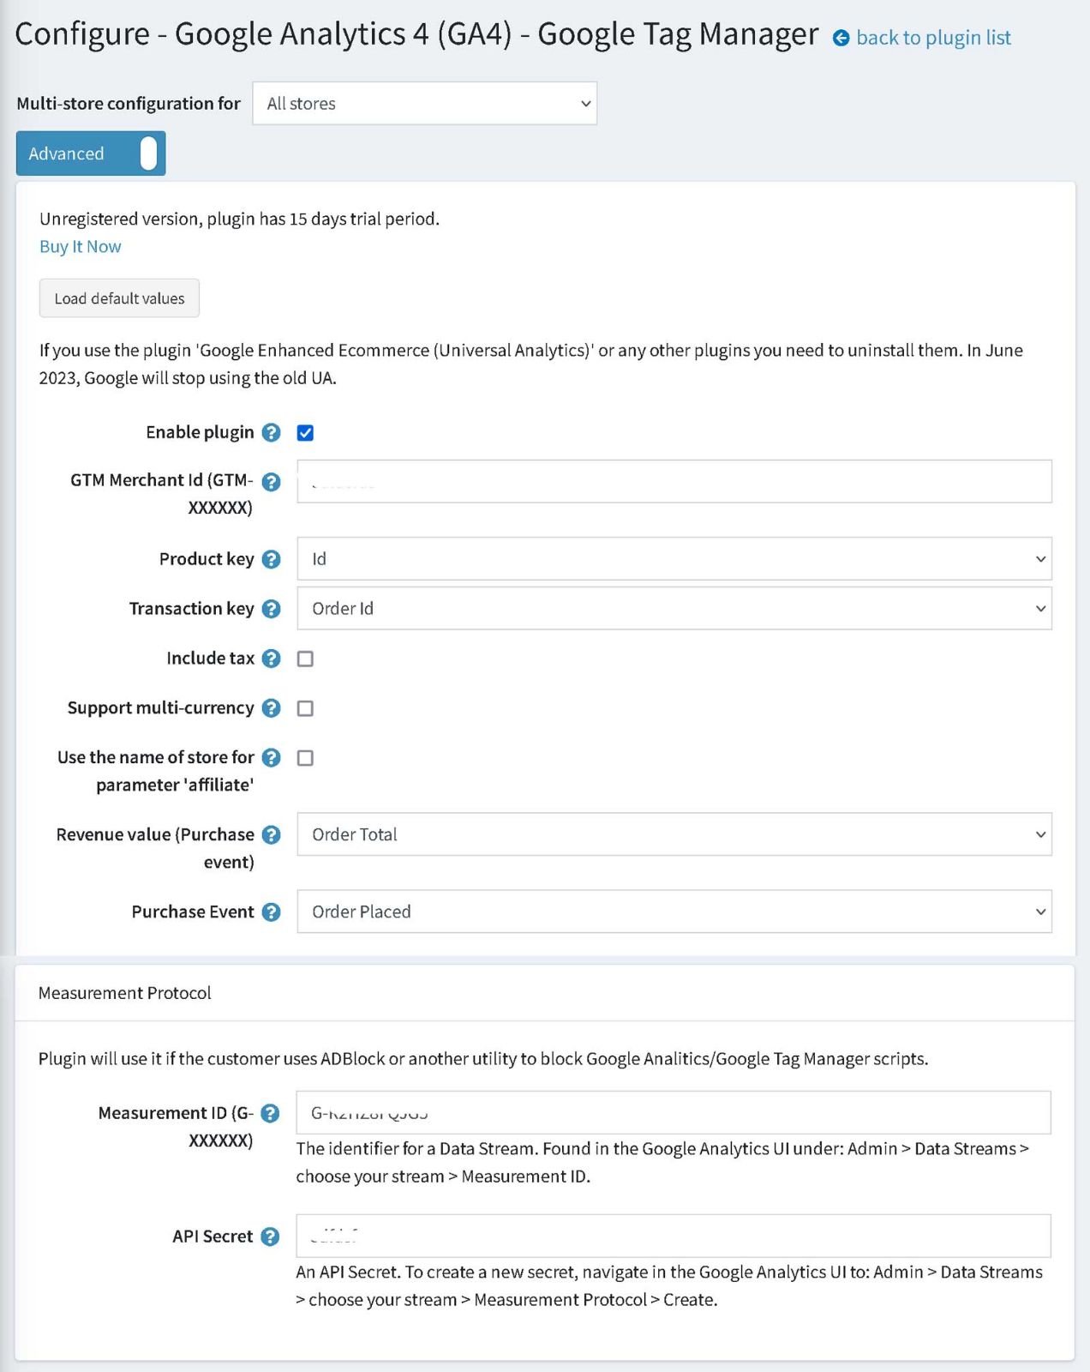Click help icon next to Enable plugin
1090x1372 pixels.
pos(271,432)
